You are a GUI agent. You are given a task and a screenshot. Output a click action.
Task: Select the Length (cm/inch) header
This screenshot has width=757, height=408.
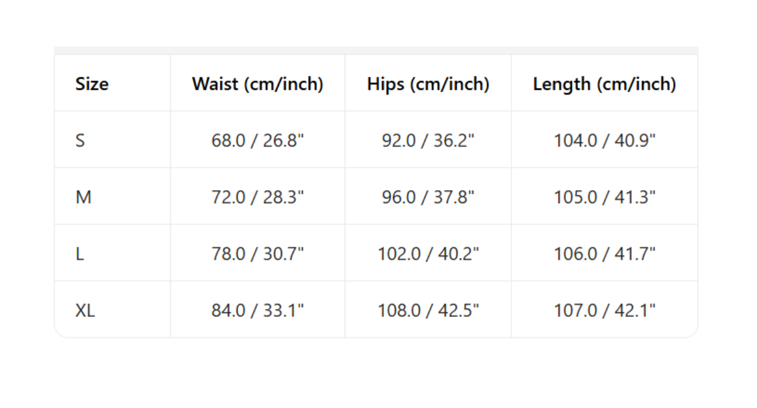click(x=604, y=84)
